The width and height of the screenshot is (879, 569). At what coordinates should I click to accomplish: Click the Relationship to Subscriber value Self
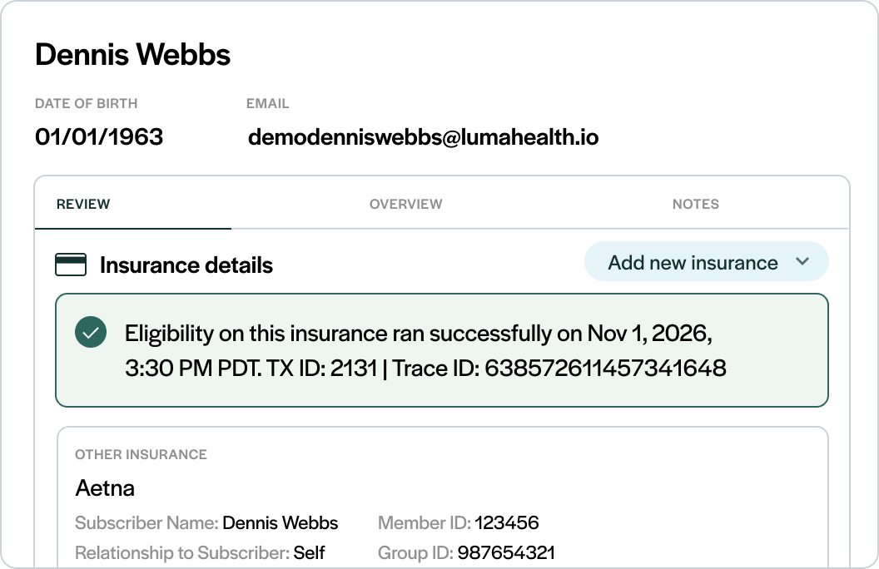tap(309, 552)
